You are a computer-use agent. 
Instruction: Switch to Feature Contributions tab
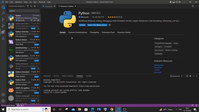click(78, 32)
